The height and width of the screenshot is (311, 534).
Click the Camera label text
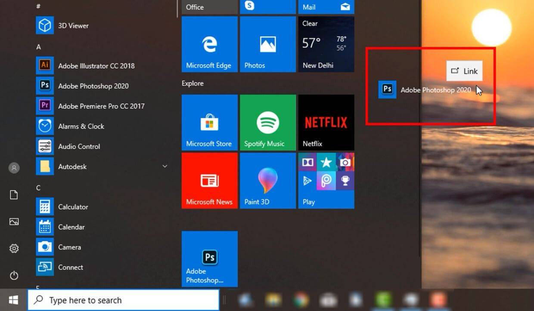(x=69, y=247)
